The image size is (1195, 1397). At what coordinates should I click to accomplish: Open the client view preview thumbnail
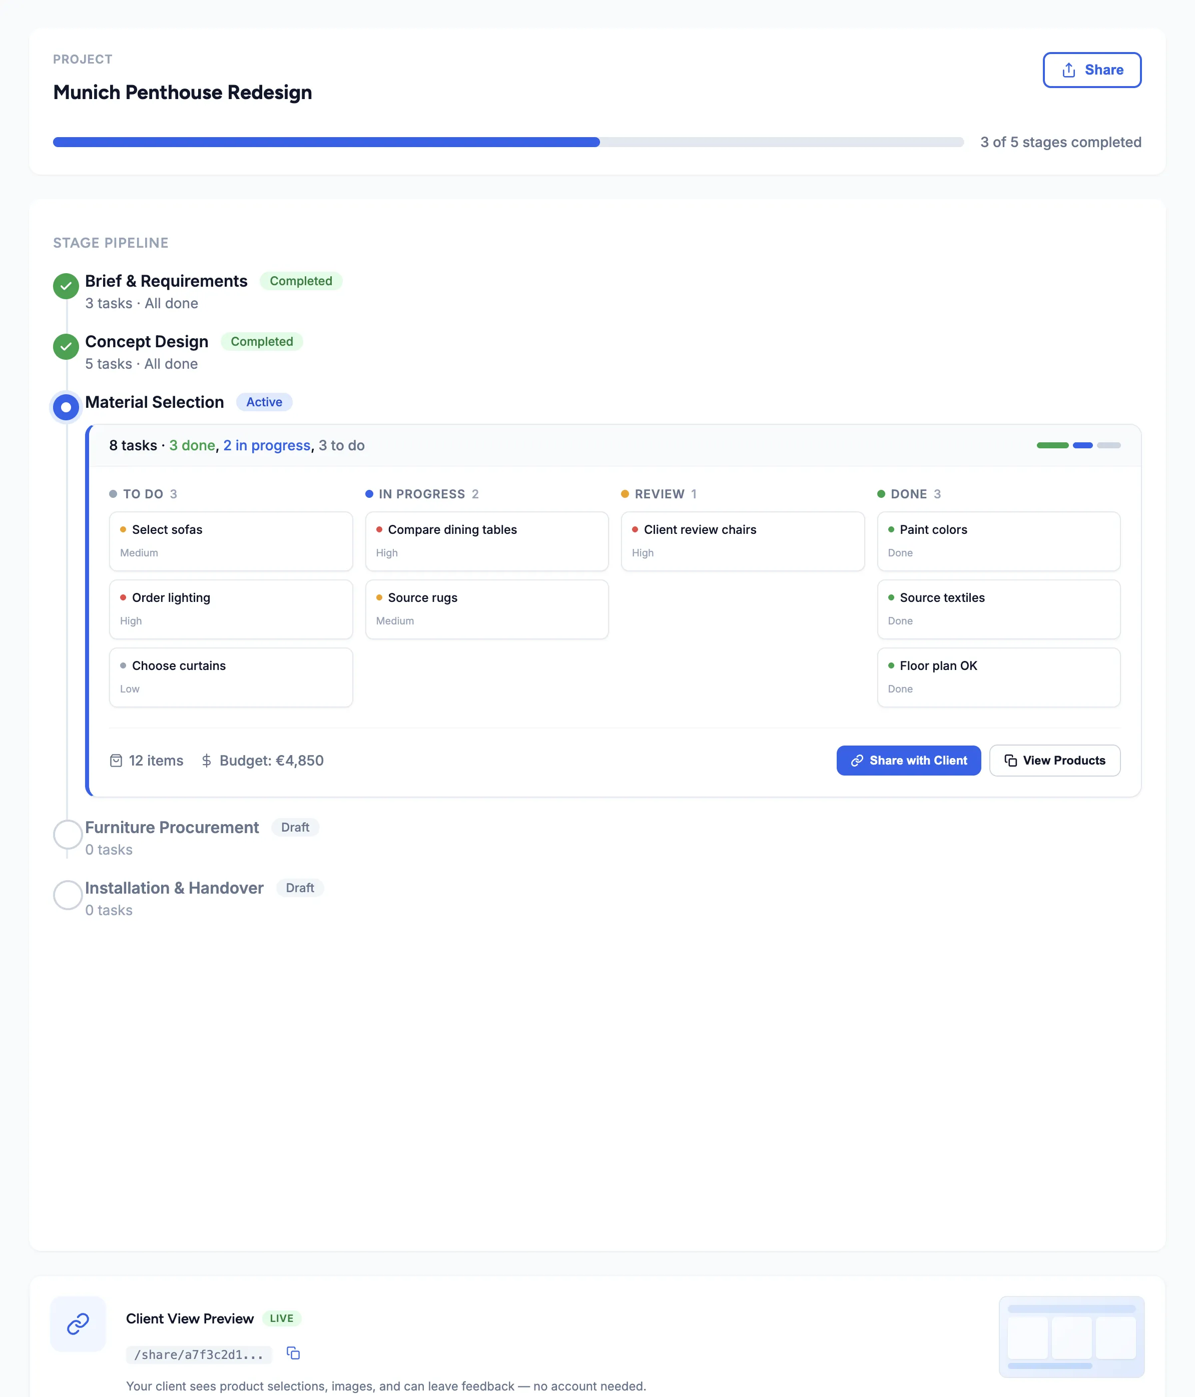coord(1071,1336)
